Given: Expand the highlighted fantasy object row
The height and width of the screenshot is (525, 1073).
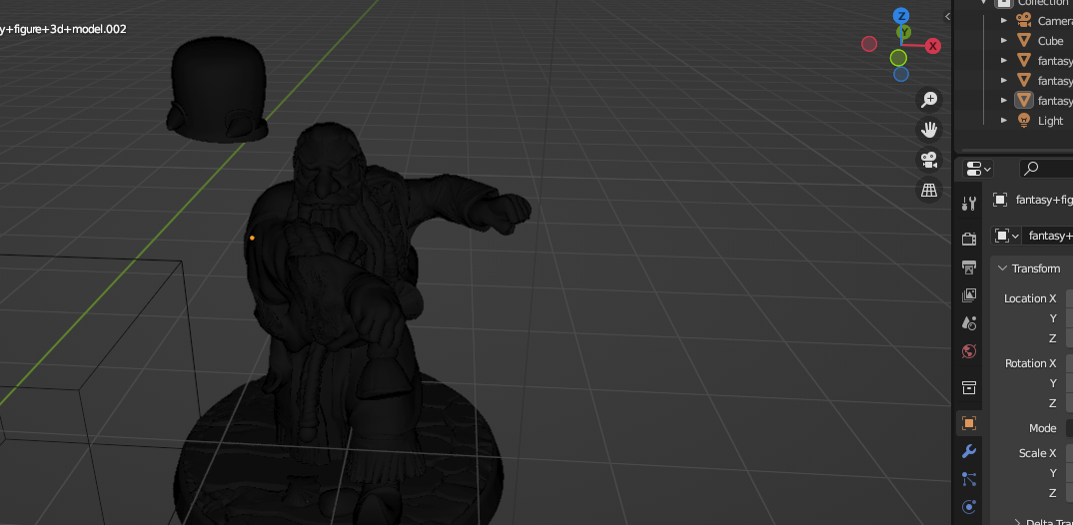Looking at the screenshot, I should 1004,101.
